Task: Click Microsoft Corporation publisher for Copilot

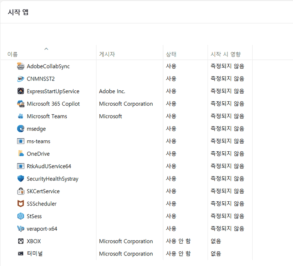Action: [126, 104]
